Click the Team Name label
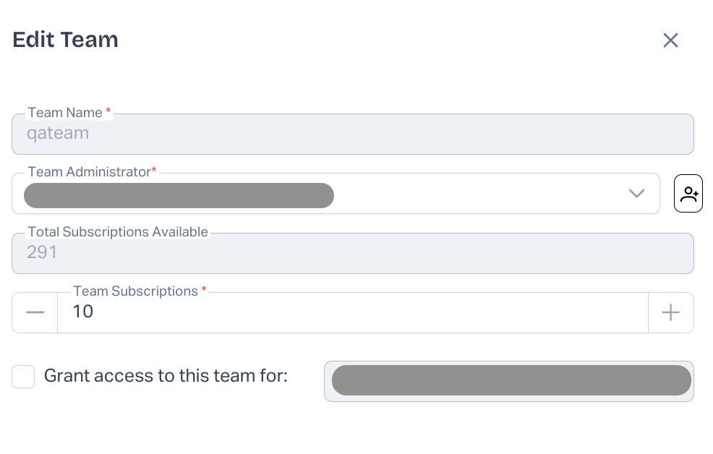The height and width of the screenshot is (454, 713). click(65, 113)
